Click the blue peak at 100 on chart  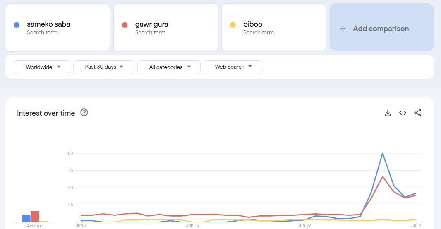[383, 153]
